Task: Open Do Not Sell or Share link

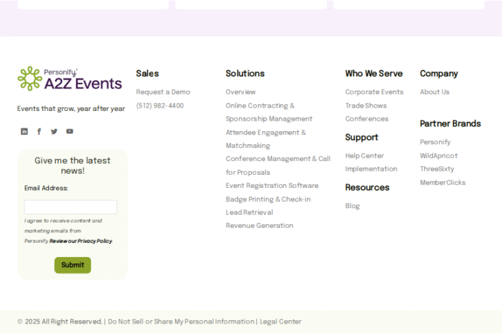Action: [181, 322]
